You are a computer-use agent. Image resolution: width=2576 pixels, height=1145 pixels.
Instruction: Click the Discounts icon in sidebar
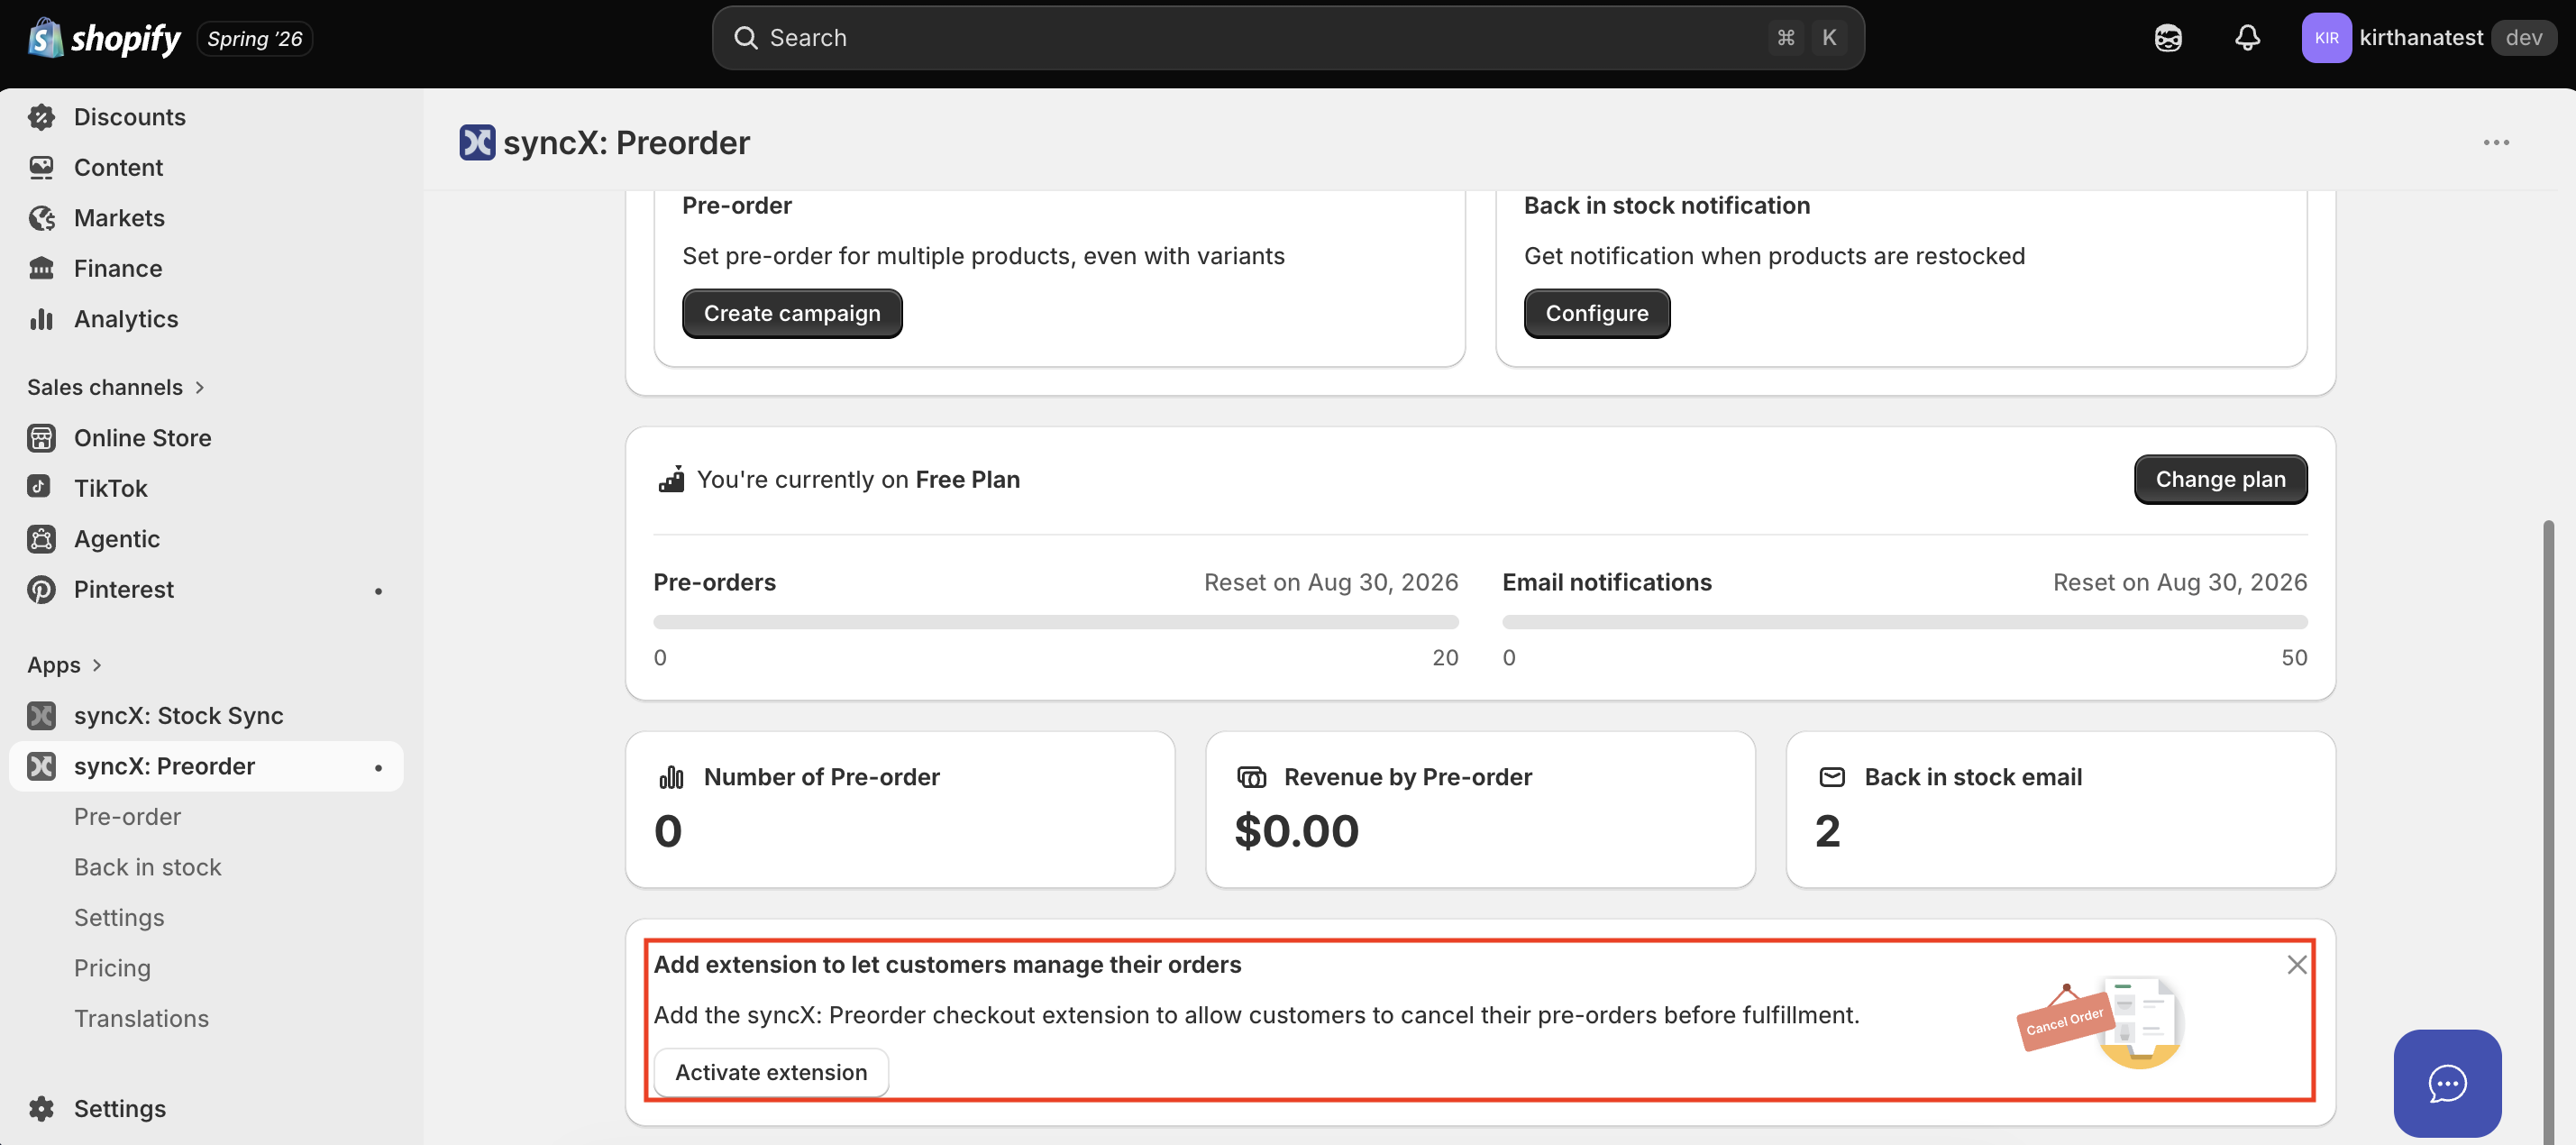coord(41,117)
